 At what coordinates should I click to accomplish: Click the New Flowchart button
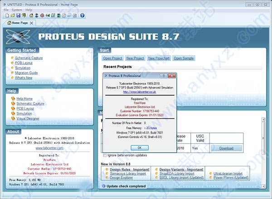tap(159, 58)
